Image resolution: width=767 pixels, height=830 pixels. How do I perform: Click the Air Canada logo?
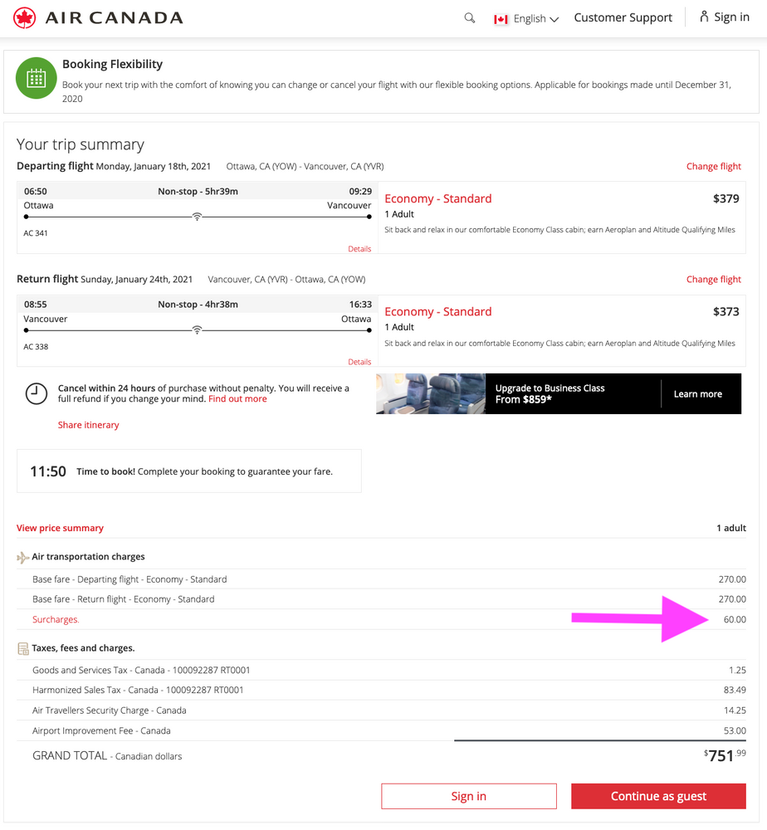[x=95, y=17]
